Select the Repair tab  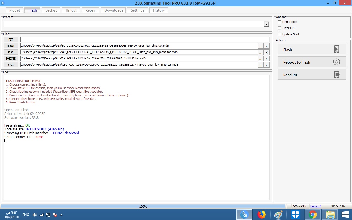[91, 10]
